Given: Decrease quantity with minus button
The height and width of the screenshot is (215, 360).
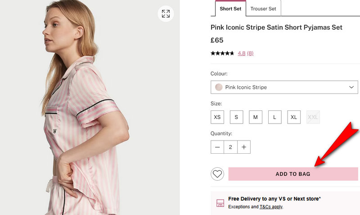Looking at the screenshot, I should click(x=217, y=147).
